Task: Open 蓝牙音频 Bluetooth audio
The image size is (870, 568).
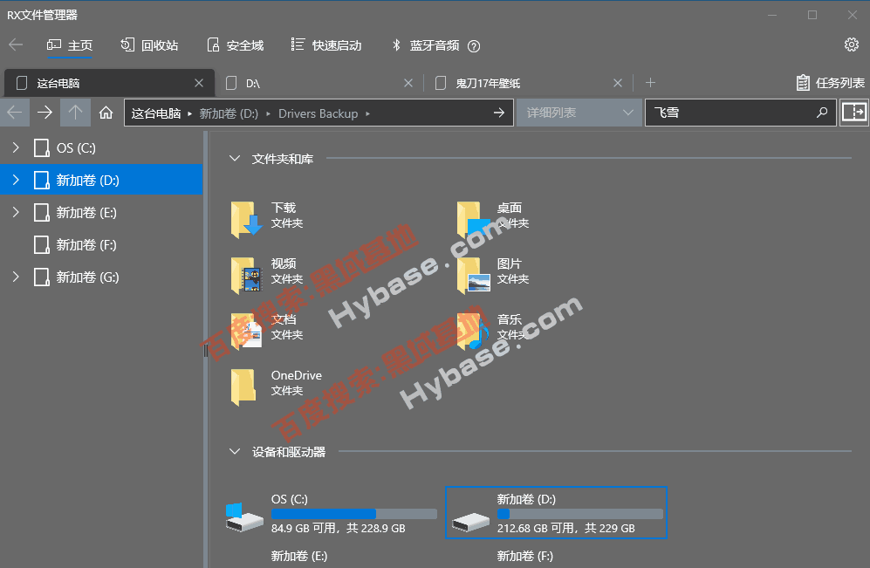Action: pyautogui.click(x=426, y=45)
